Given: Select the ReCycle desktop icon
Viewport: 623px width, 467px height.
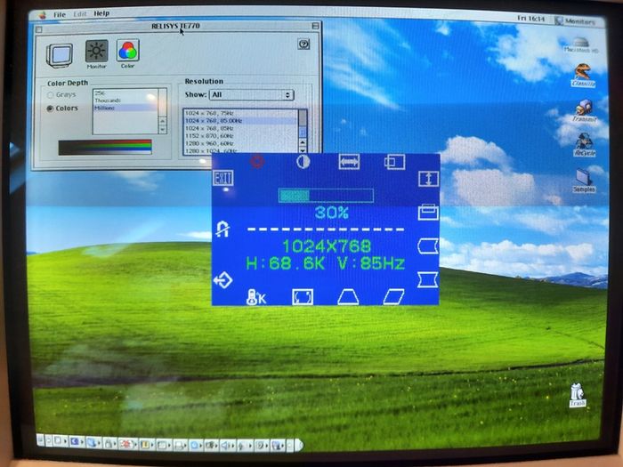Looking at the screenshot, I should pyautogui.click(x=584, y=144).
